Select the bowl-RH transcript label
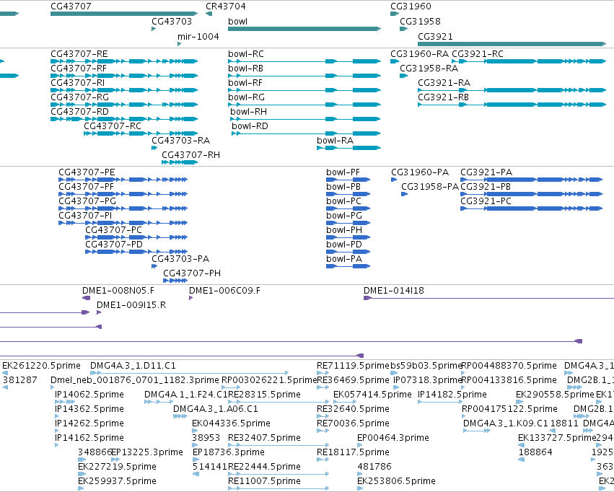The width and height of the screenshot is (614, 492). [249, 112]
